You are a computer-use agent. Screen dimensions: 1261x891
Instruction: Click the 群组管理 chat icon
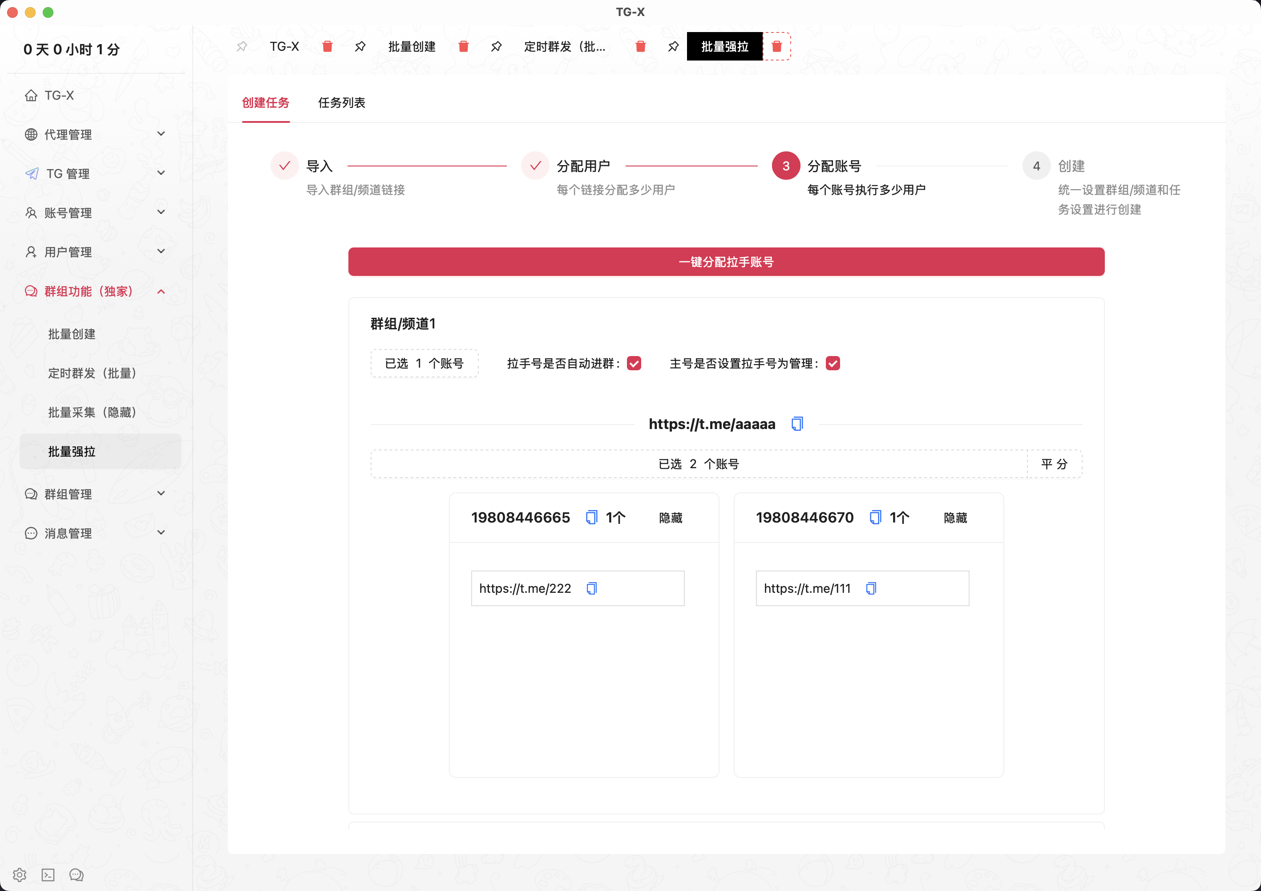(x=31, y=494)
